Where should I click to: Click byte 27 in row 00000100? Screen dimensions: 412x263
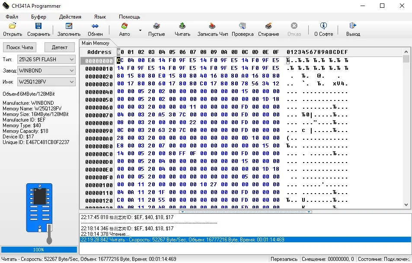(x=214, y=185)
